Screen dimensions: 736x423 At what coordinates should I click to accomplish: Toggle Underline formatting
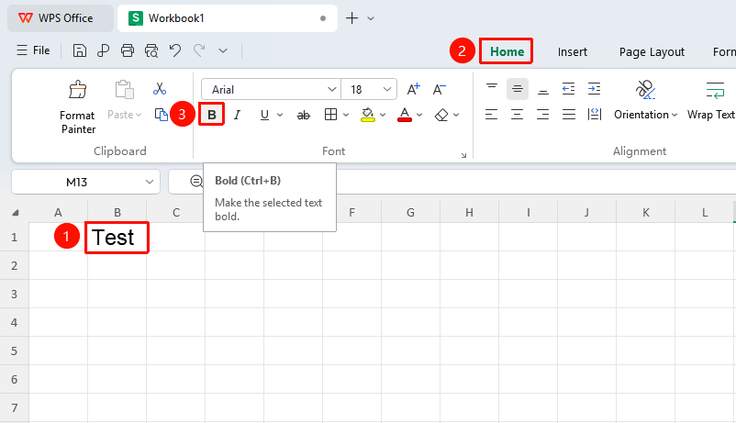coord(264,115)
